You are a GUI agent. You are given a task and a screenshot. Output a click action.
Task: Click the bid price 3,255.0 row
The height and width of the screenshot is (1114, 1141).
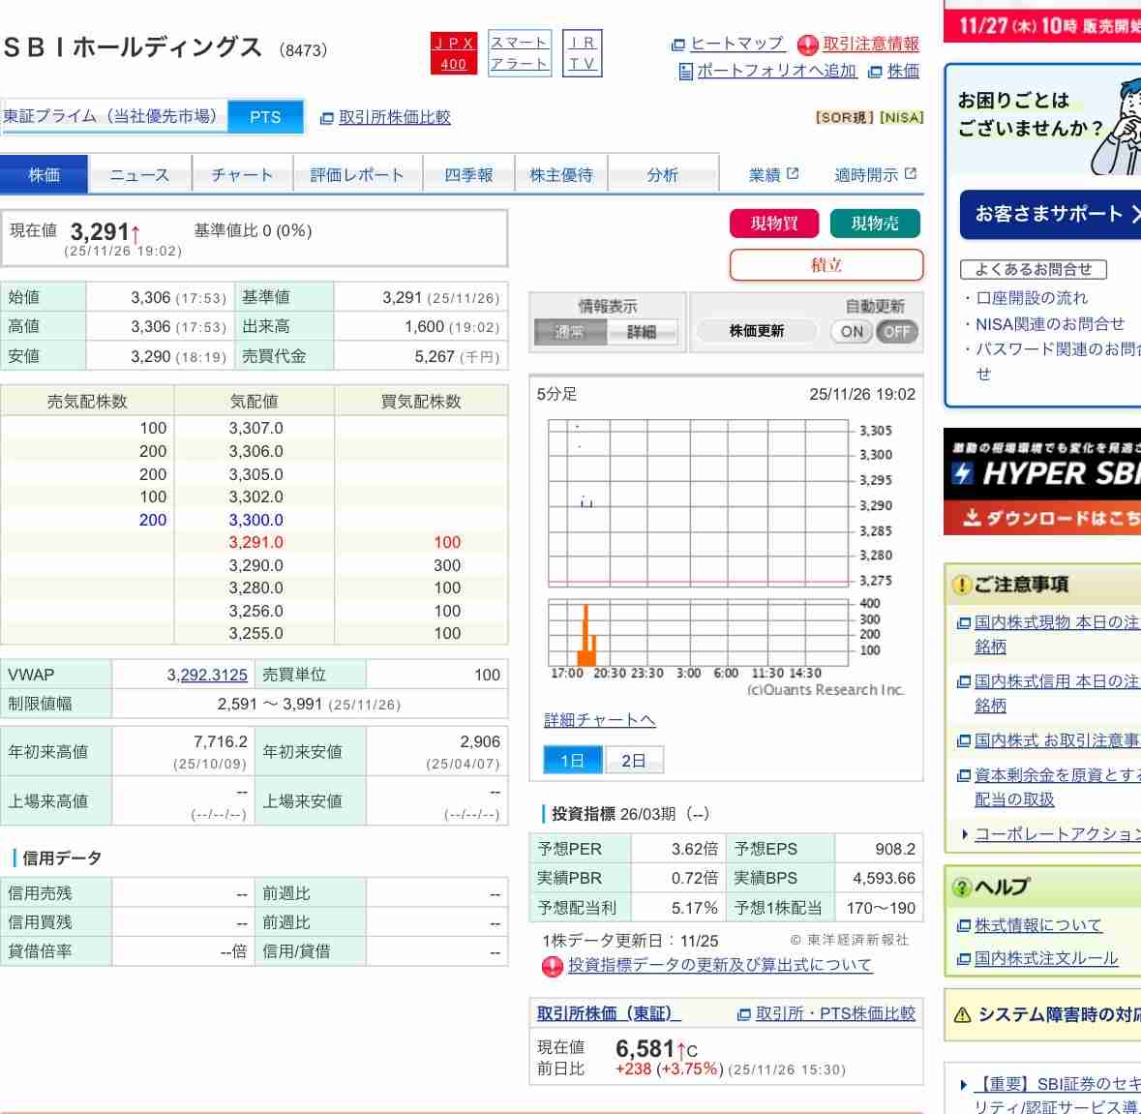[254, 634]
